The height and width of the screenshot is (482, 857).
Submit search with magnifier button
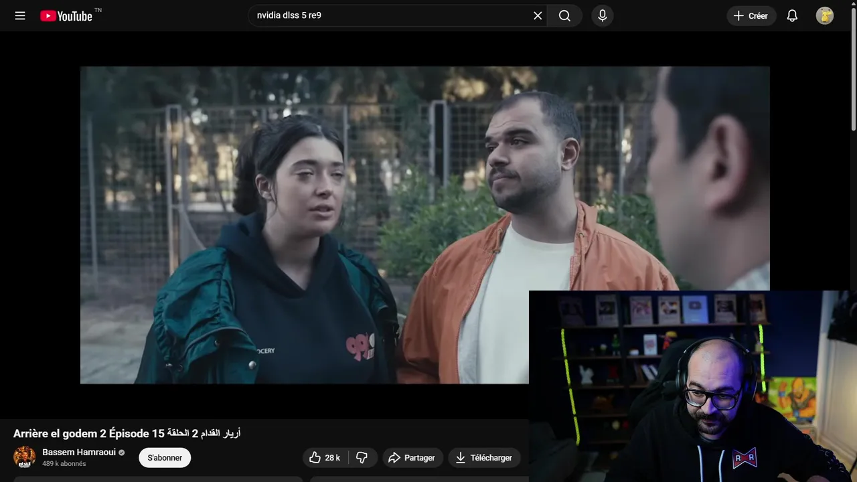click(564, 15)
